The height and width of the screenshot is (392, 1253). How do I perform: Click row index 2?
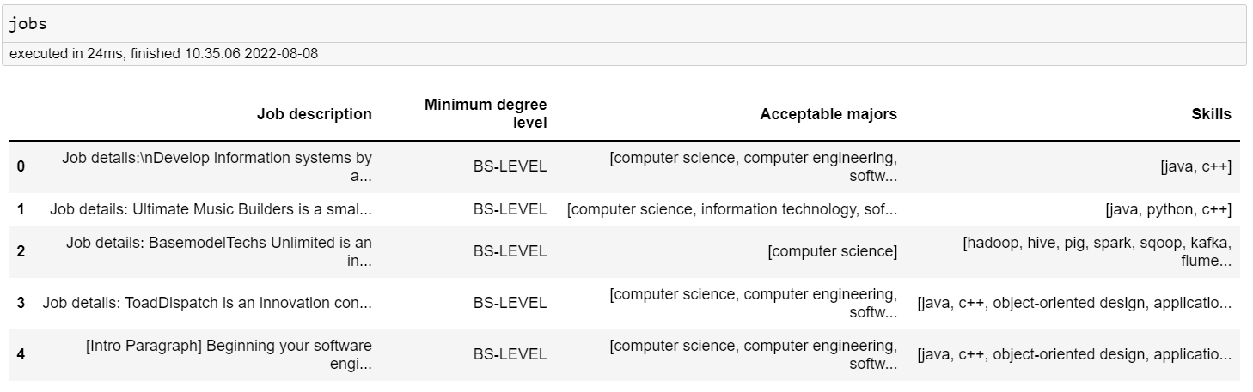pyautogui.click(x=21, y=251)
